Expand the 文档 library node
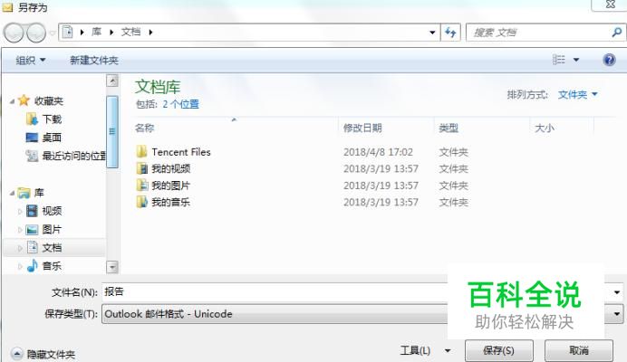 click(20, 248)
